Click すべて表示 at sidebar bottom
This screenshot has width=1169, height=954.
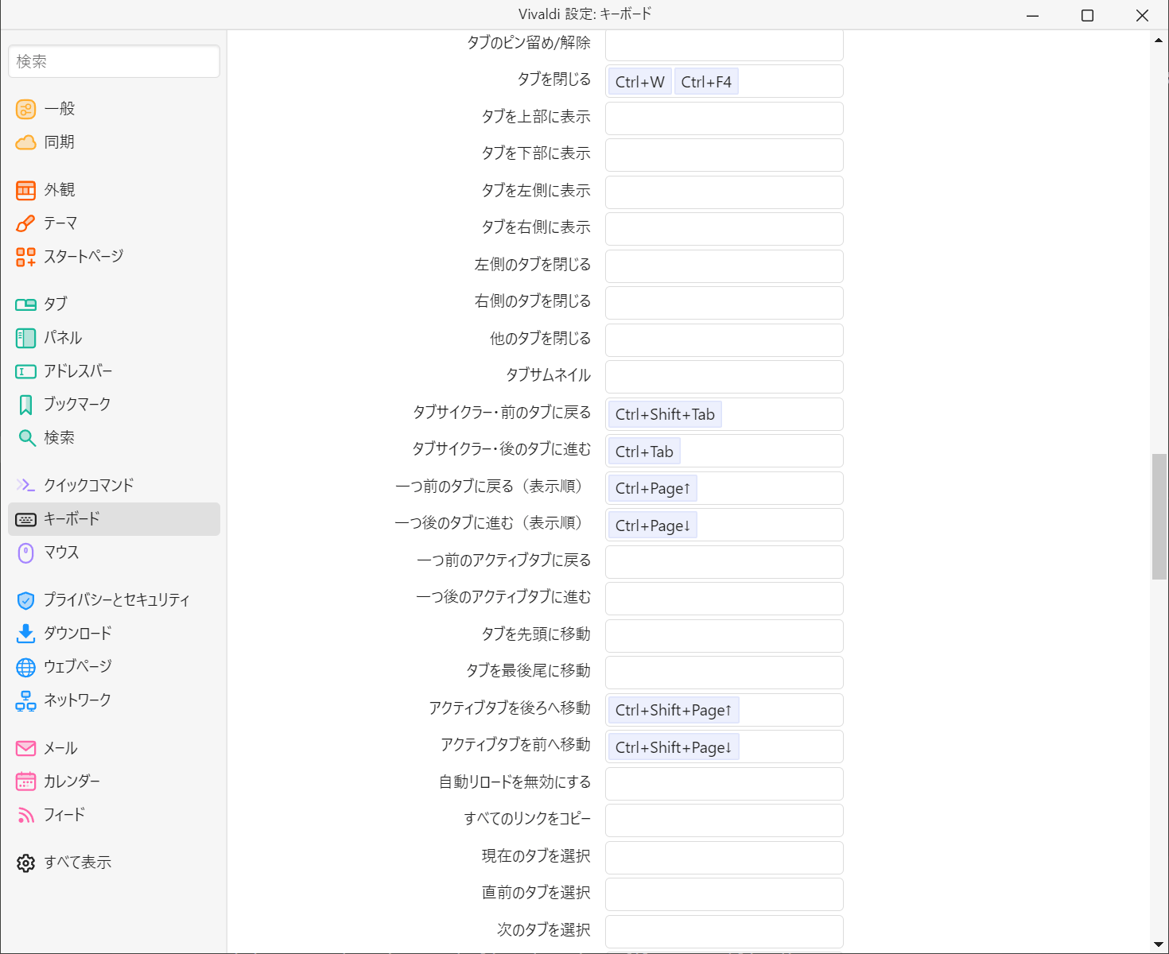pos(77,863)
